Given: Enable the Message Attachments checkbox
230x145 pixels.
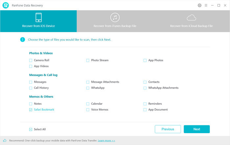Looking at the screenshot, I should tap(88, 82).
